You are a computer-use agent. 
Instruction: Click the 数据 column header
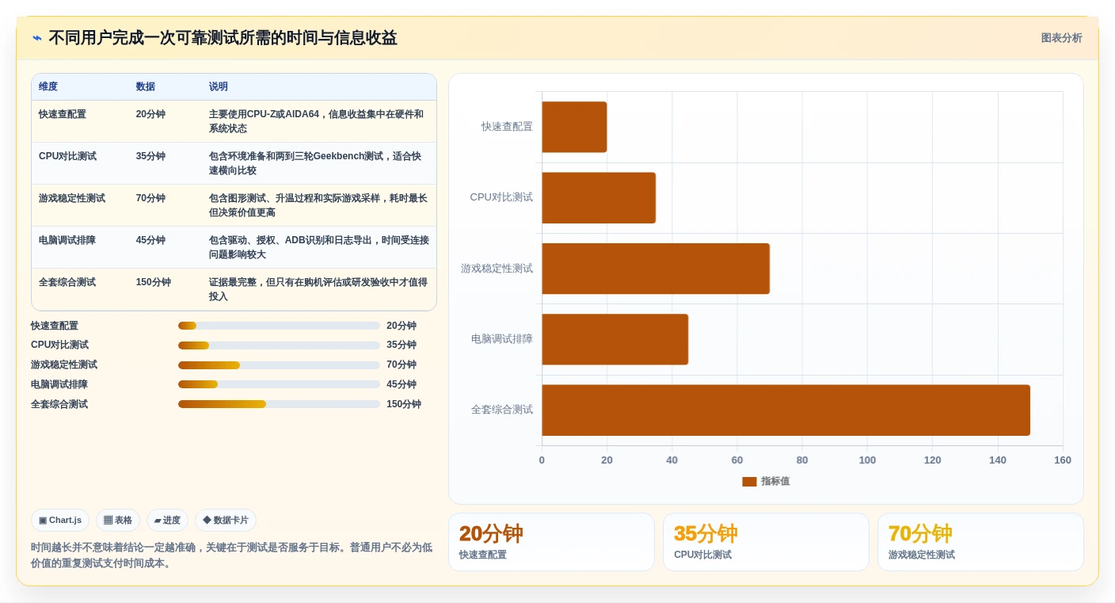146,87
